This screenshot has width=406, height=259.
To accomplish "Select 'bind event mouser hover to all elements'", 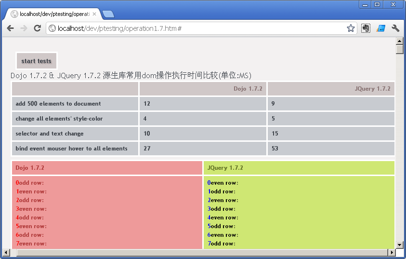I will 71,149.
